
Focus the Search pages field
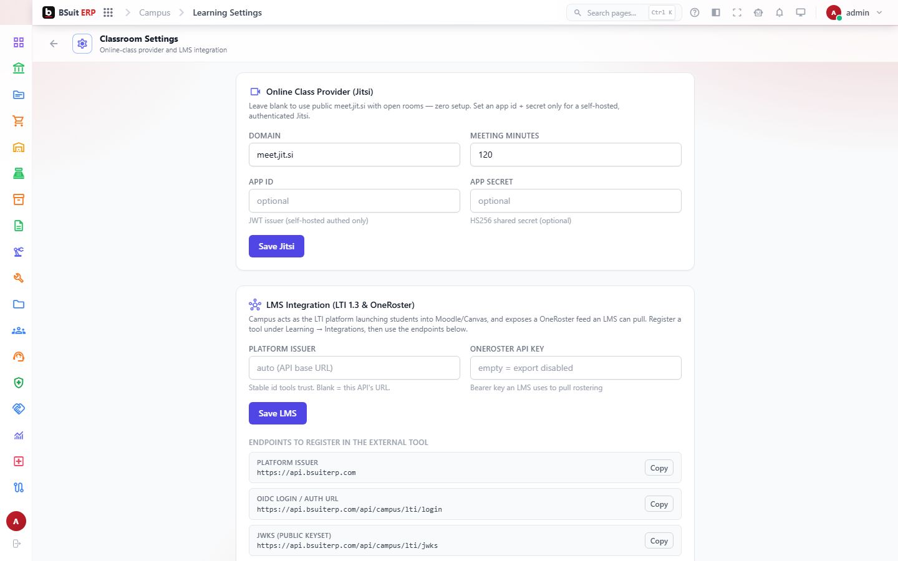[x=624, y=12]
